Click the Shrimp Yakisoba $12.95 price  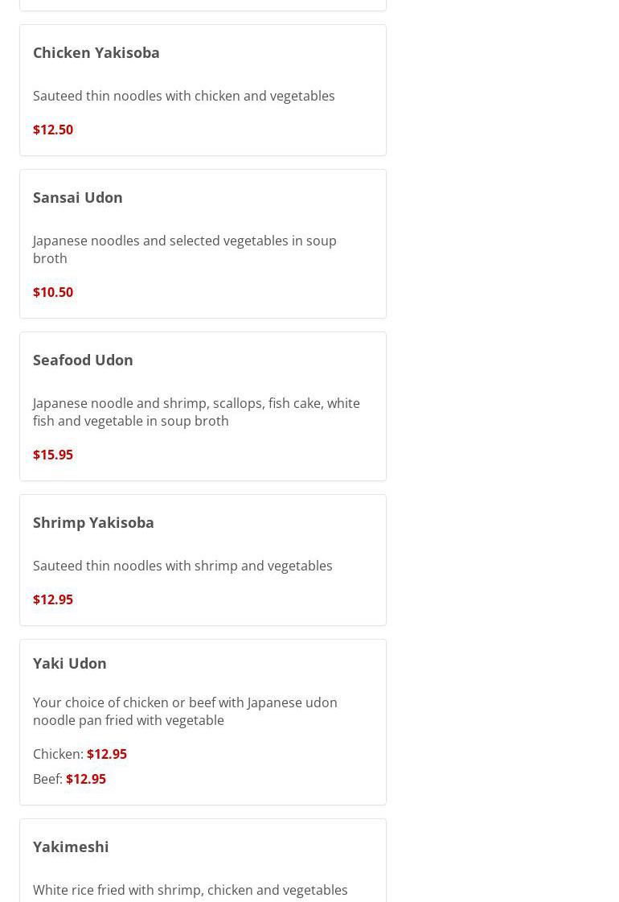(53, 599)
